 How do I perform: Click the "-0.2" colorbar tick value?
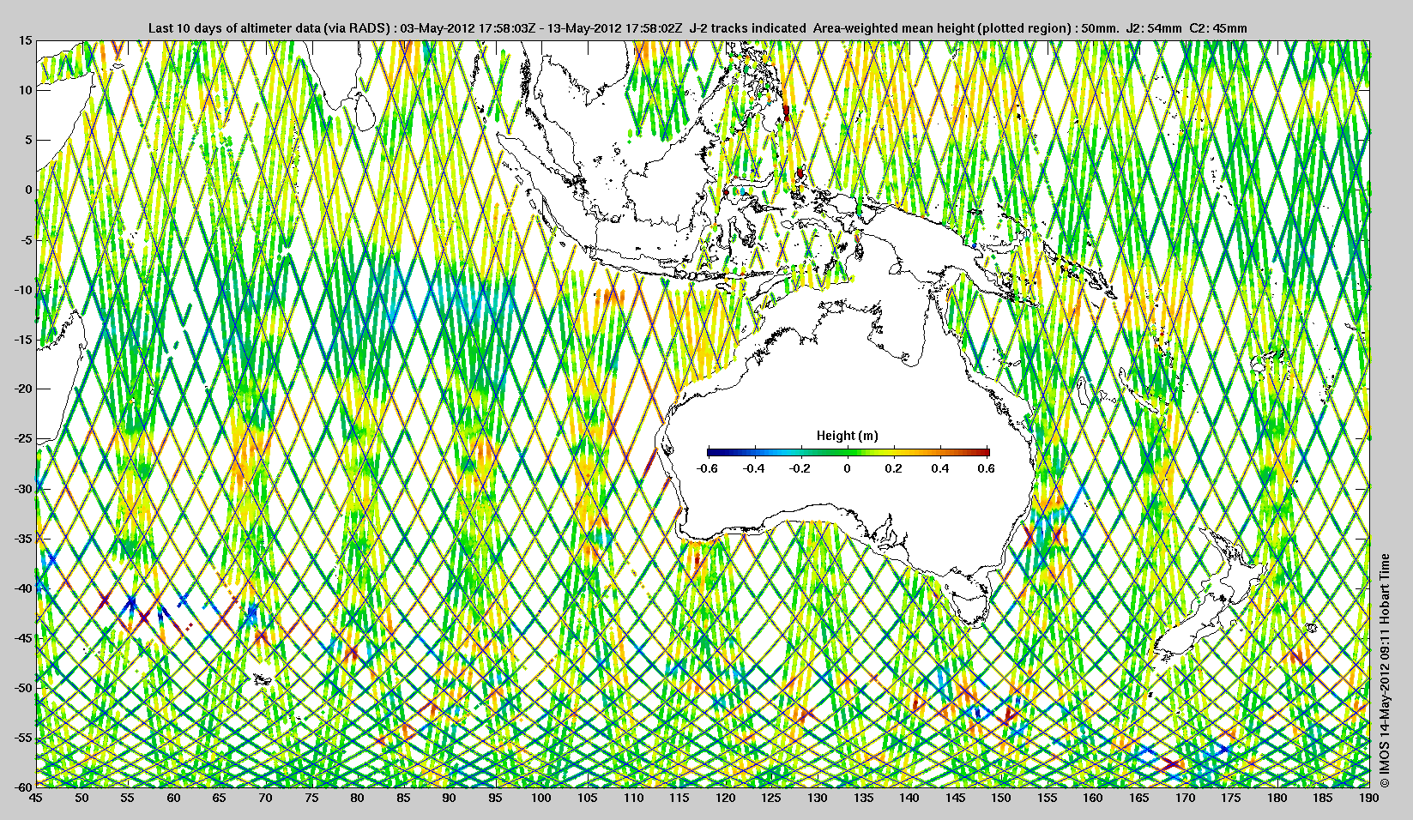800,468
